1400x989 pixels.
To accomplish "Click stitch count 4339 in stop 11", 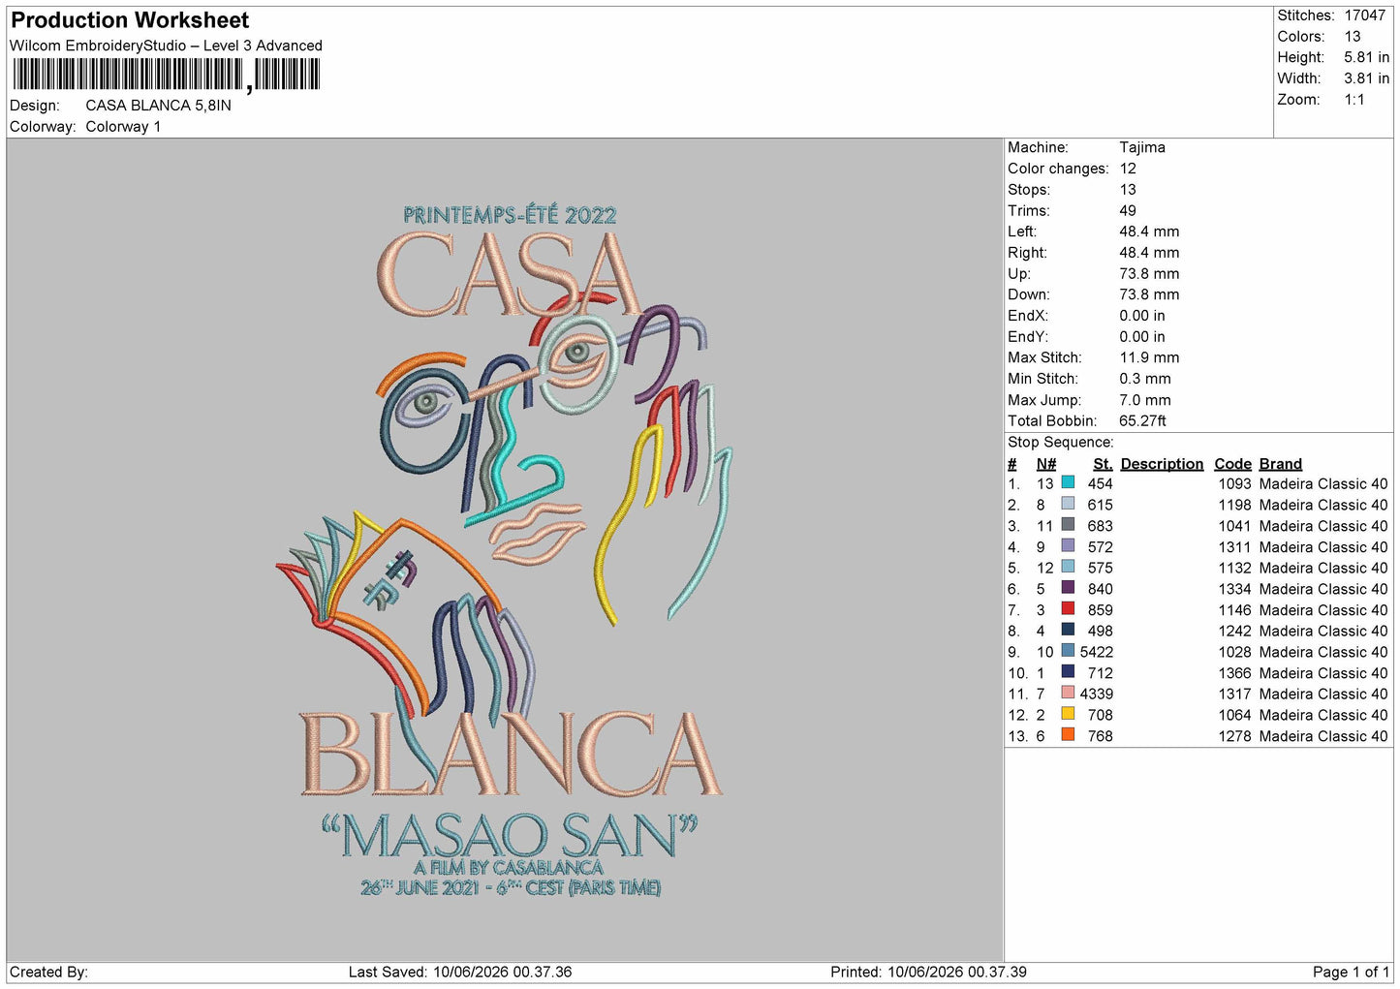I will 1097,694.
